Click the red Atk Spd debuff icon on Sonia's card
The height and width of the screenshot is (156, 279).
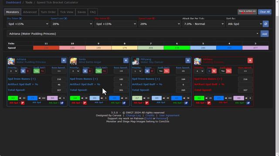point(85,103)
